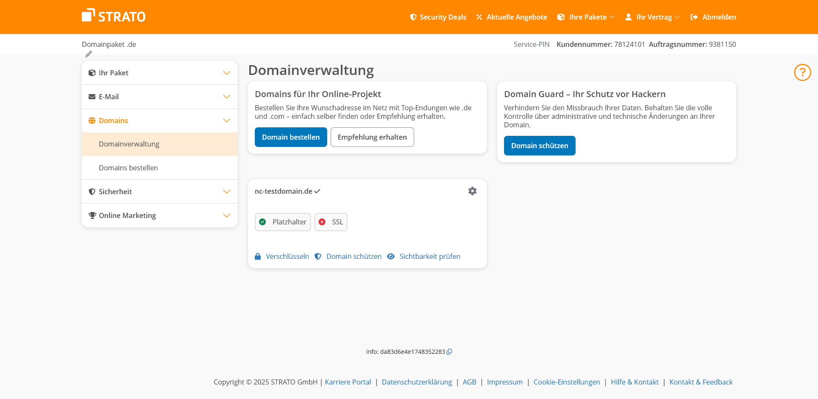The width and height of the screenshot is (818, 399).
Task: Click the SSL status badge
Action: tap(331, 222)
